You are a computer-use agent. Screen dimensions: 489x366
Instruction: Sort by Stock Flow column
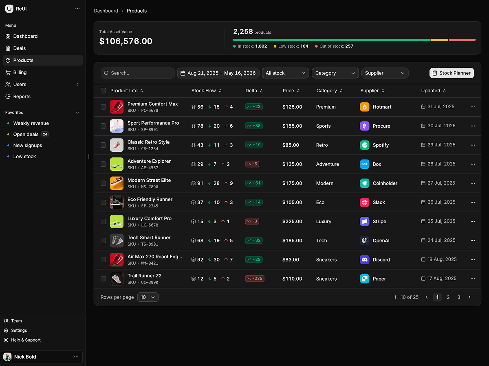coord(207,91)
